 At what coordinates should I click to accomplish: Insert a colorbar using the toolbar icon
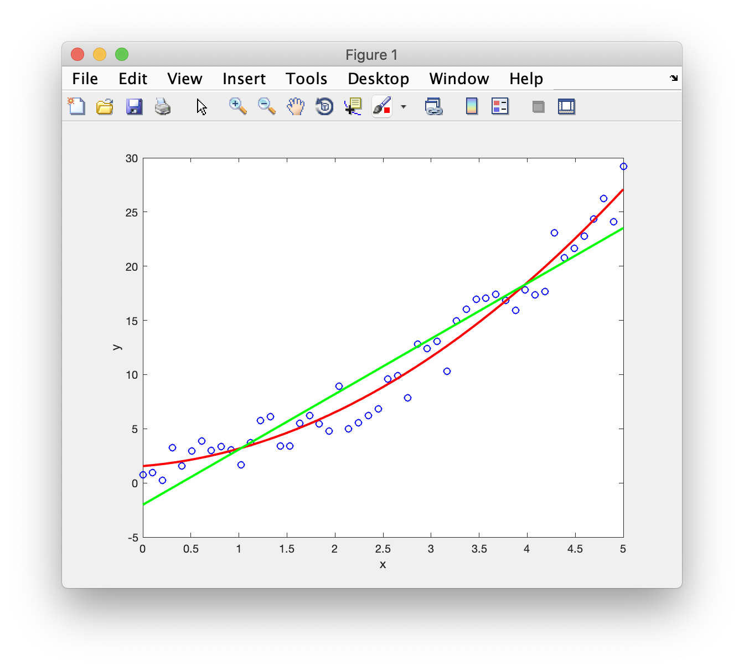click(472, 106)
